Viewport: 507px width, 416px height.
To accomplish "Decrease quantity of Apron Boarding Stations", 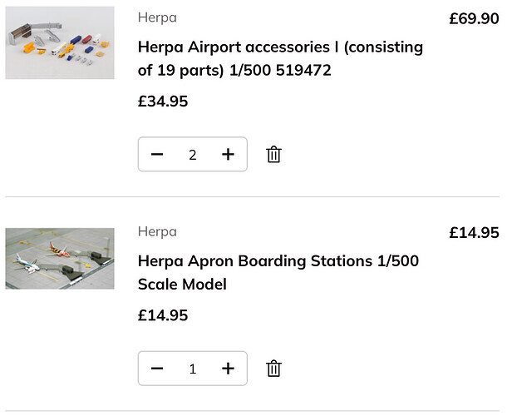I will tap(157, 369).
